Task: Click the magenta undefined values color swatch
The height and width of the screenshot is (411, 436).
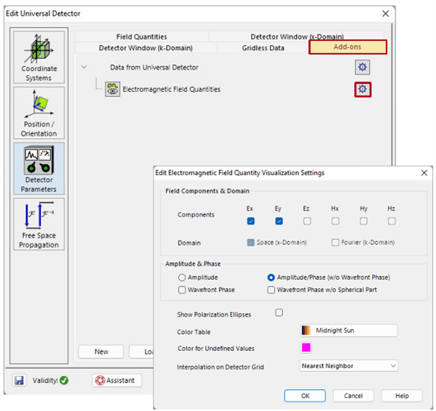Action: pyautogui.click(x=306, y=348)
